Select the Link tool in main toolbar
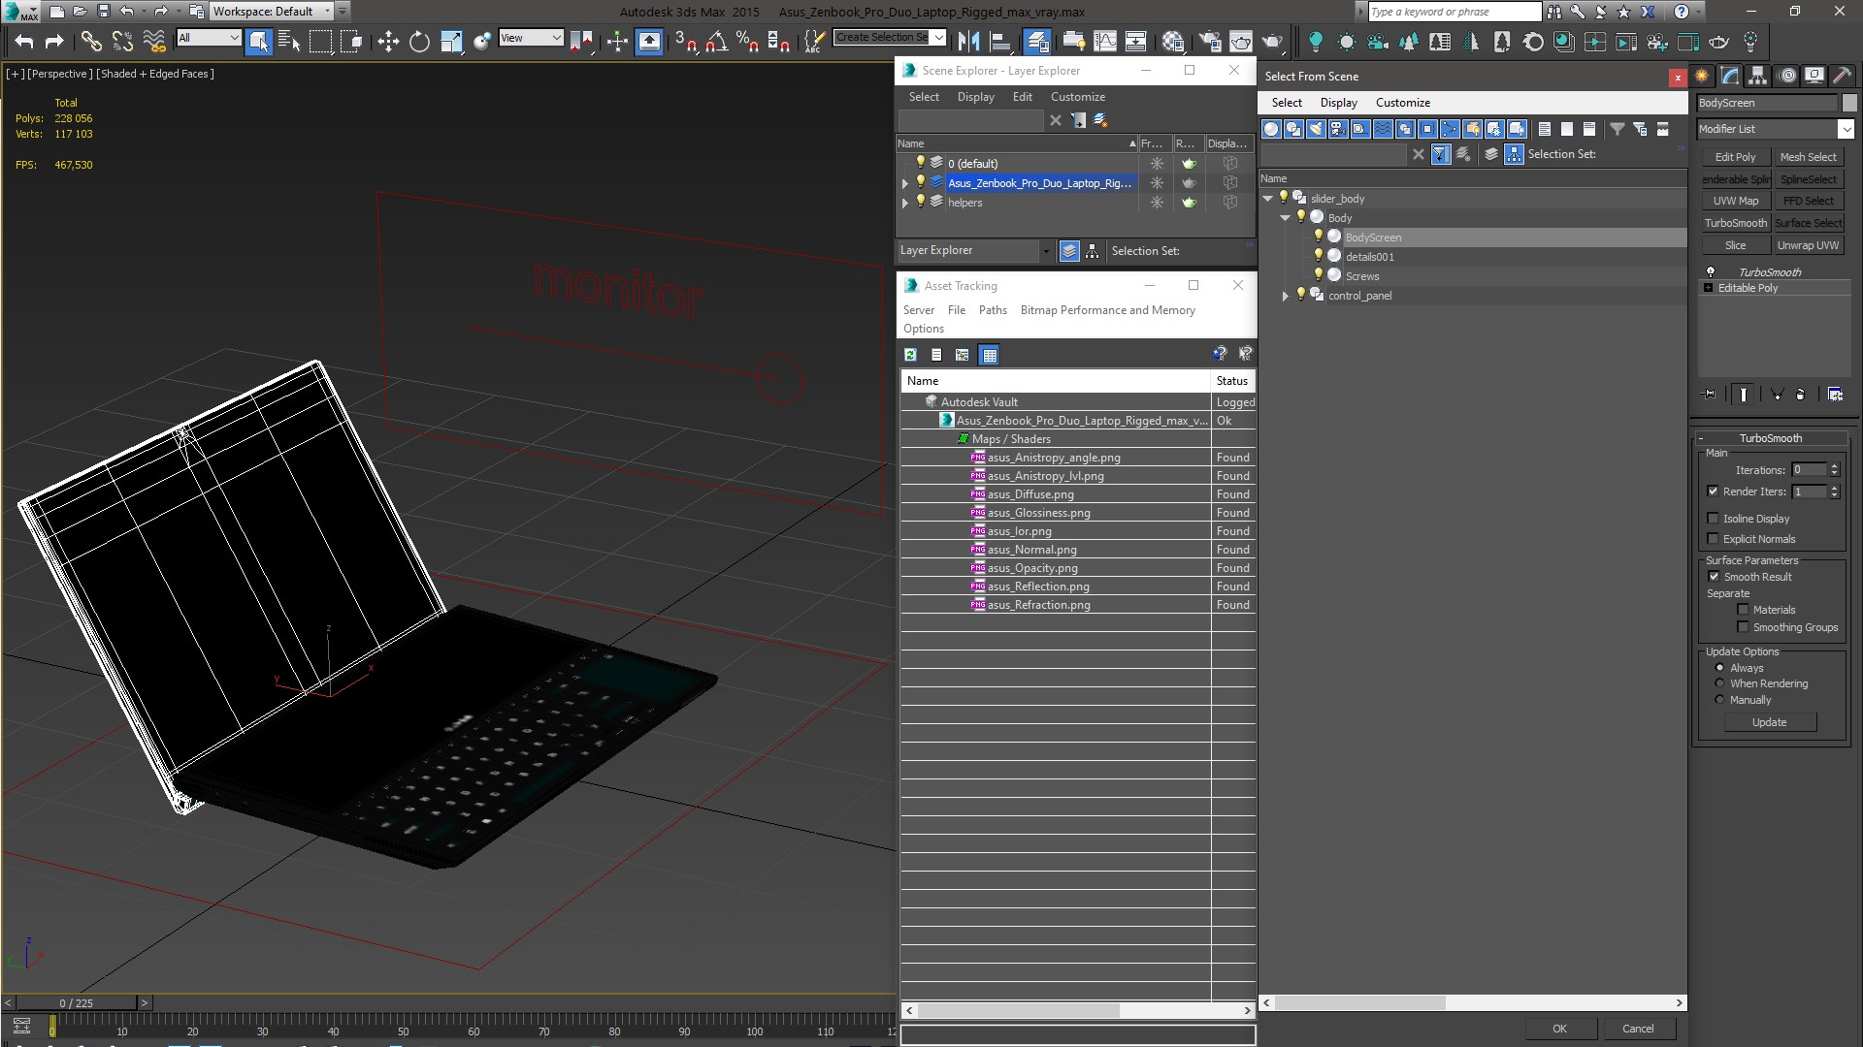This screenshot has width=1863, height=1047. coord(91,41)
